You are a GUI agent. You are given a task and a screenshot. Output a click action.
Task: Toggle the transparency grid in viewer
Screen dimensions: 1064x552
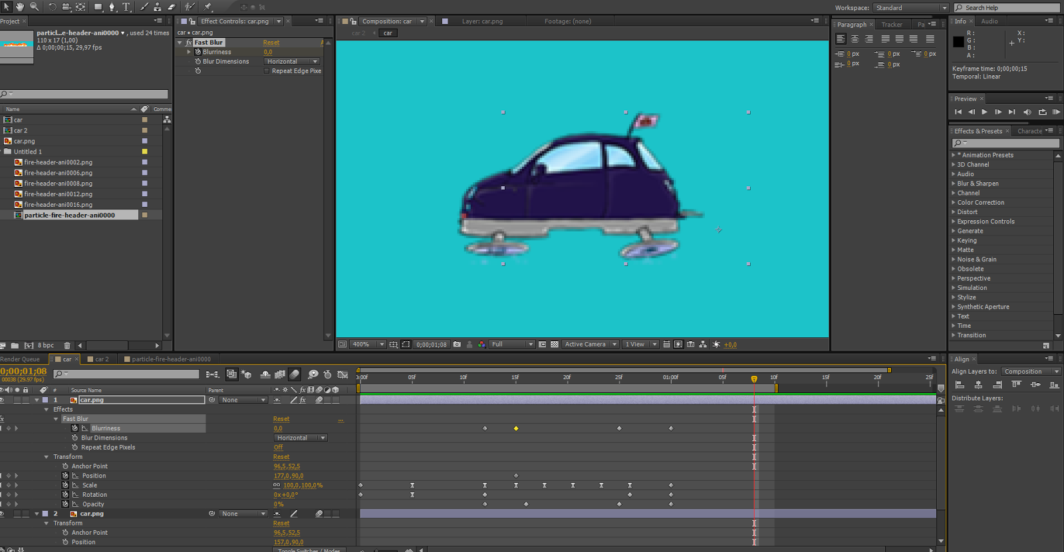[555, 345]
